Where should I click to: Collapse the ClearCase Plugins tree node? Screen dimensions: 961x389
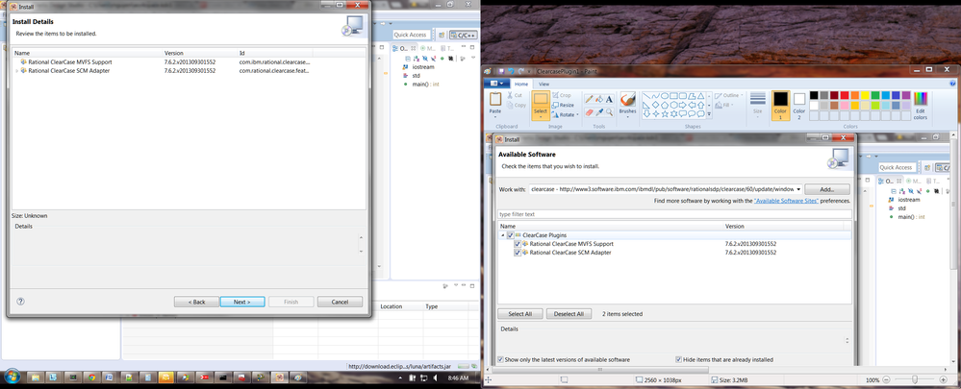point(502,235)
